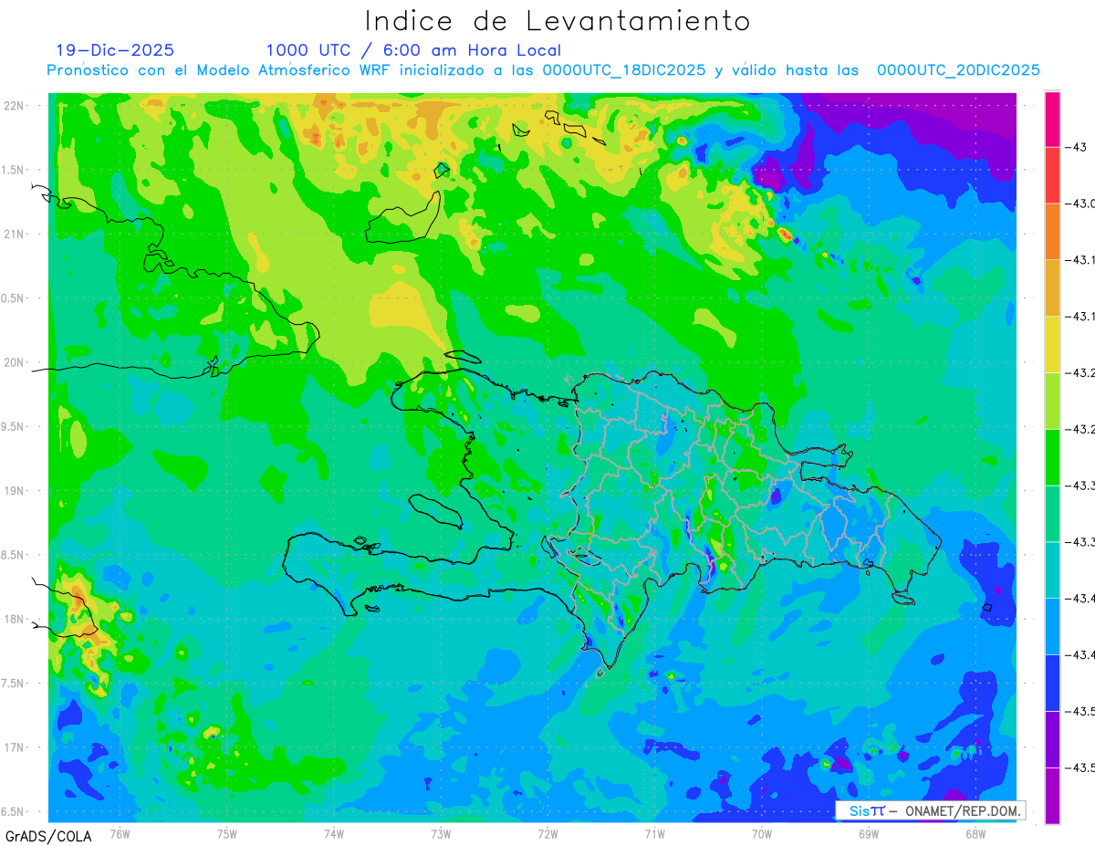Select the orange swatch in the color legend
The image size is (1095, 846).
1052,232
